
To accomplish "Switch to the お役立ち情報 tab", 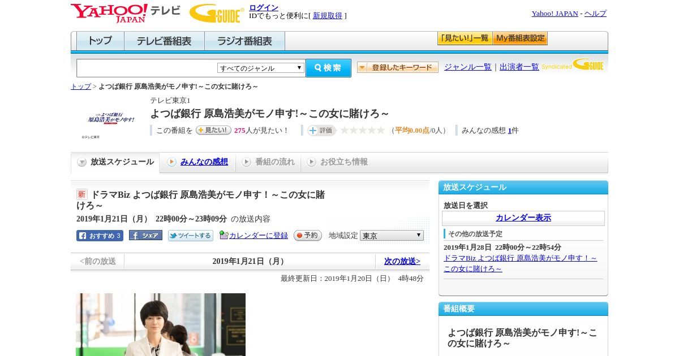I will coord(338,162).
